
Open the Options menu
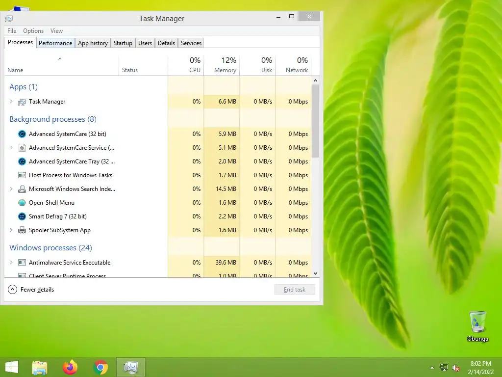33,31
